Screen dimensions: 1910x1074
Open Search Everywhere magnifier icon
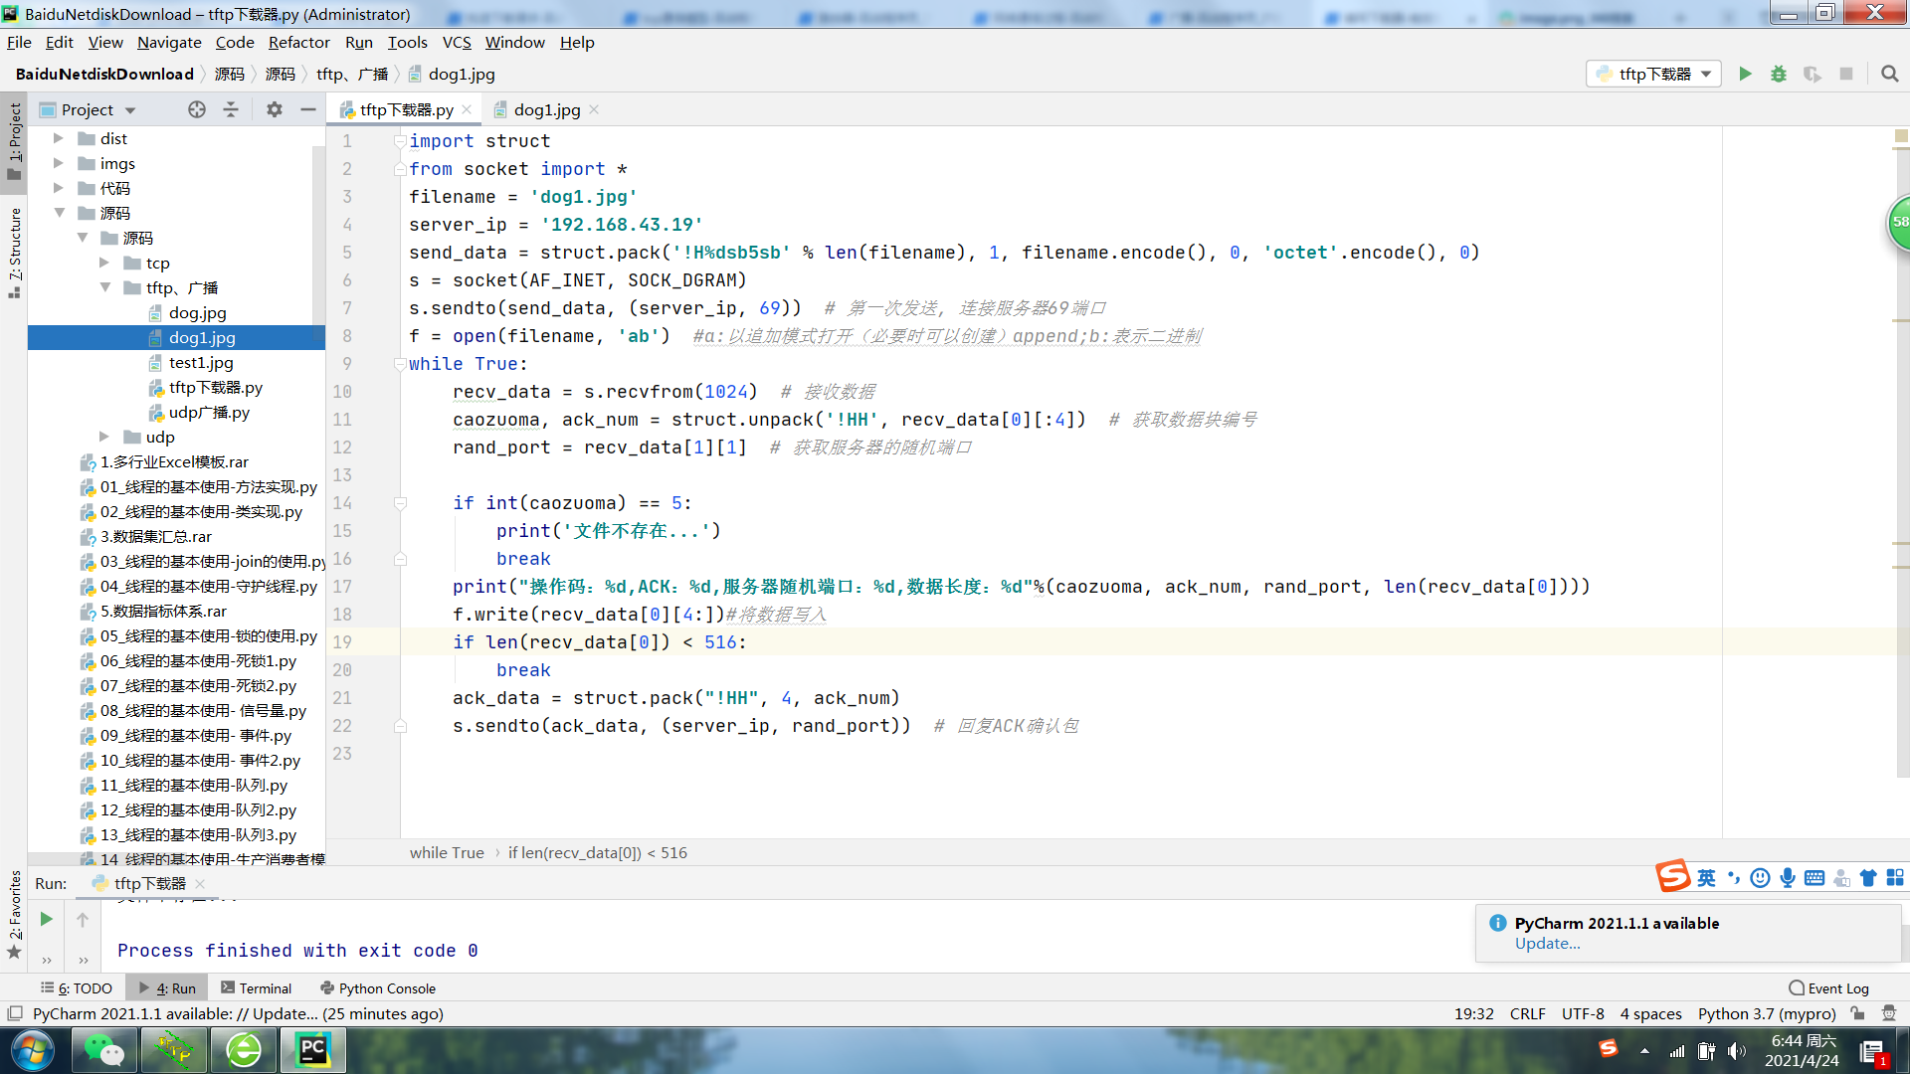[1890, 74]
